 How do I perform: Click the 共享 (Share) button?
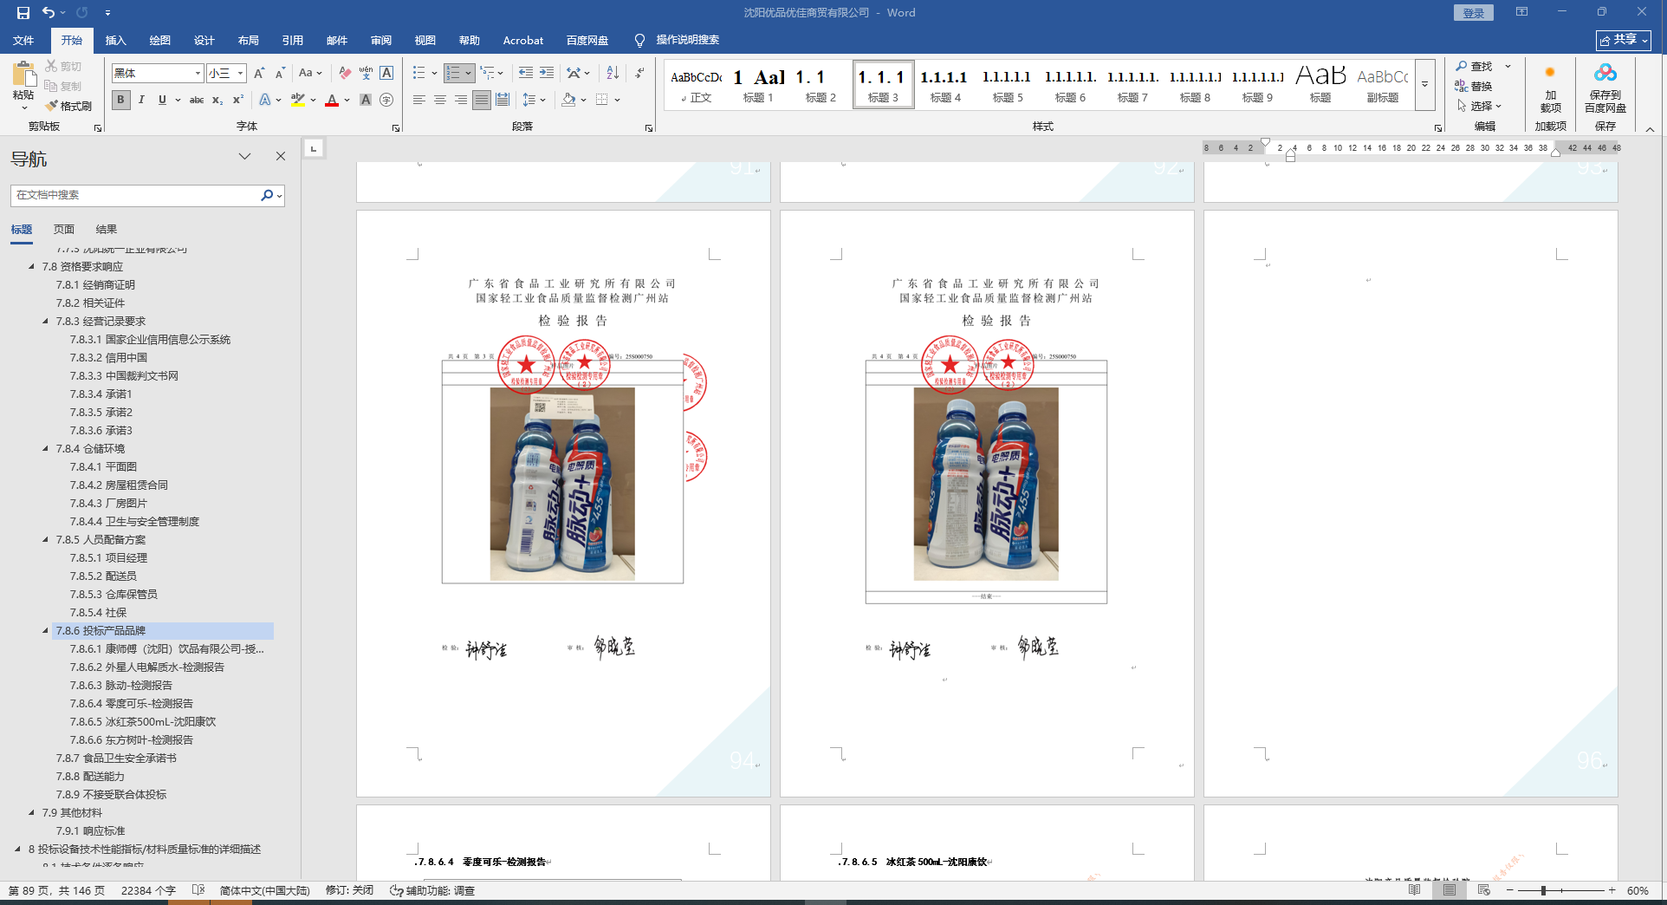coord(1624,40)
